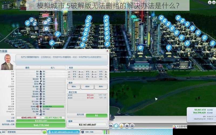Decrease industrial low-wealth tax rate
Viewport: 216px width, 135px height.
tap(69, 77)
